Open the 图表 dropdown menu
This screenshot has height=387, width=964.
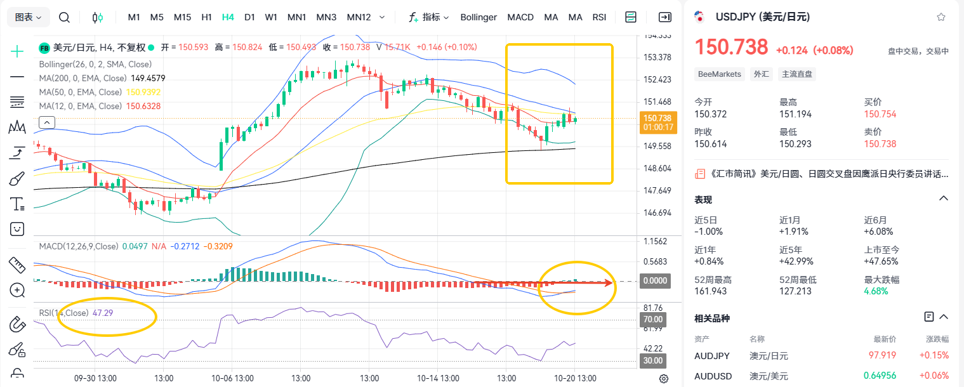29,17
